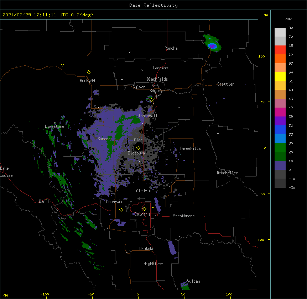The image size is (307, 299).
Task: Click the yellow diamond marker near RedDeer
Action: pos(151,100)
